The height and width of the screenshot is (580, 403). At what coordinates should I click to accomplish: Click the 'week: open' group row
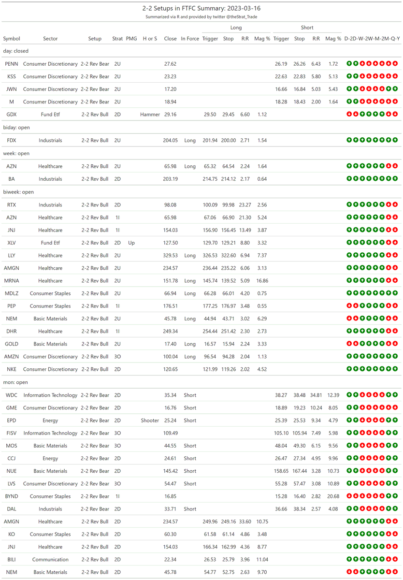point(201,153)
